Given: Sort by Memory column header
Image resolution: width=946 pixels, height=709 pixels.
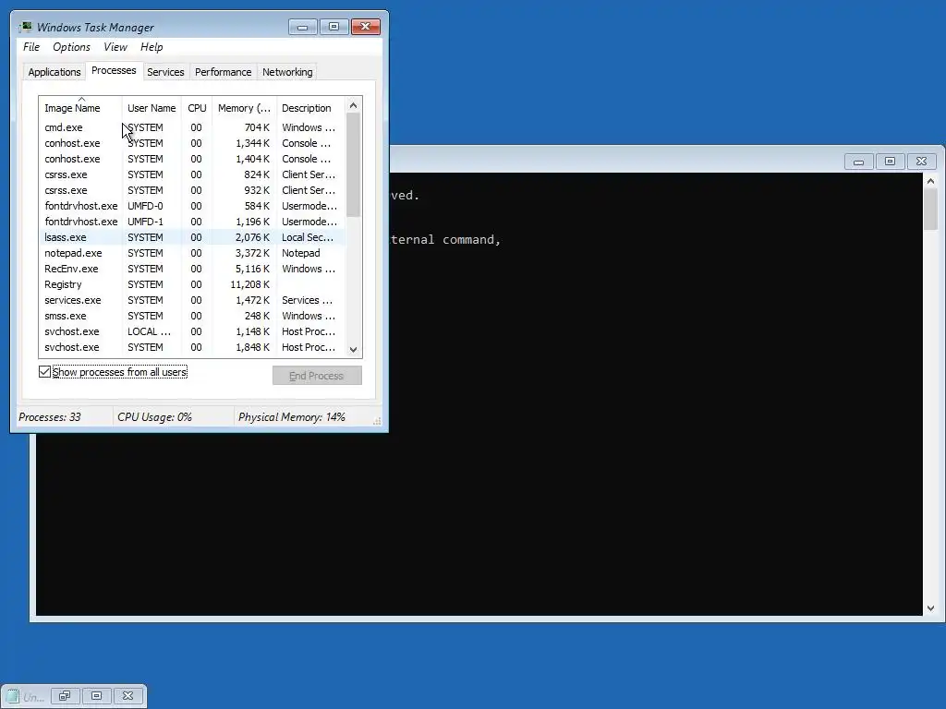Looking at the screenshot, I should 244,108.
